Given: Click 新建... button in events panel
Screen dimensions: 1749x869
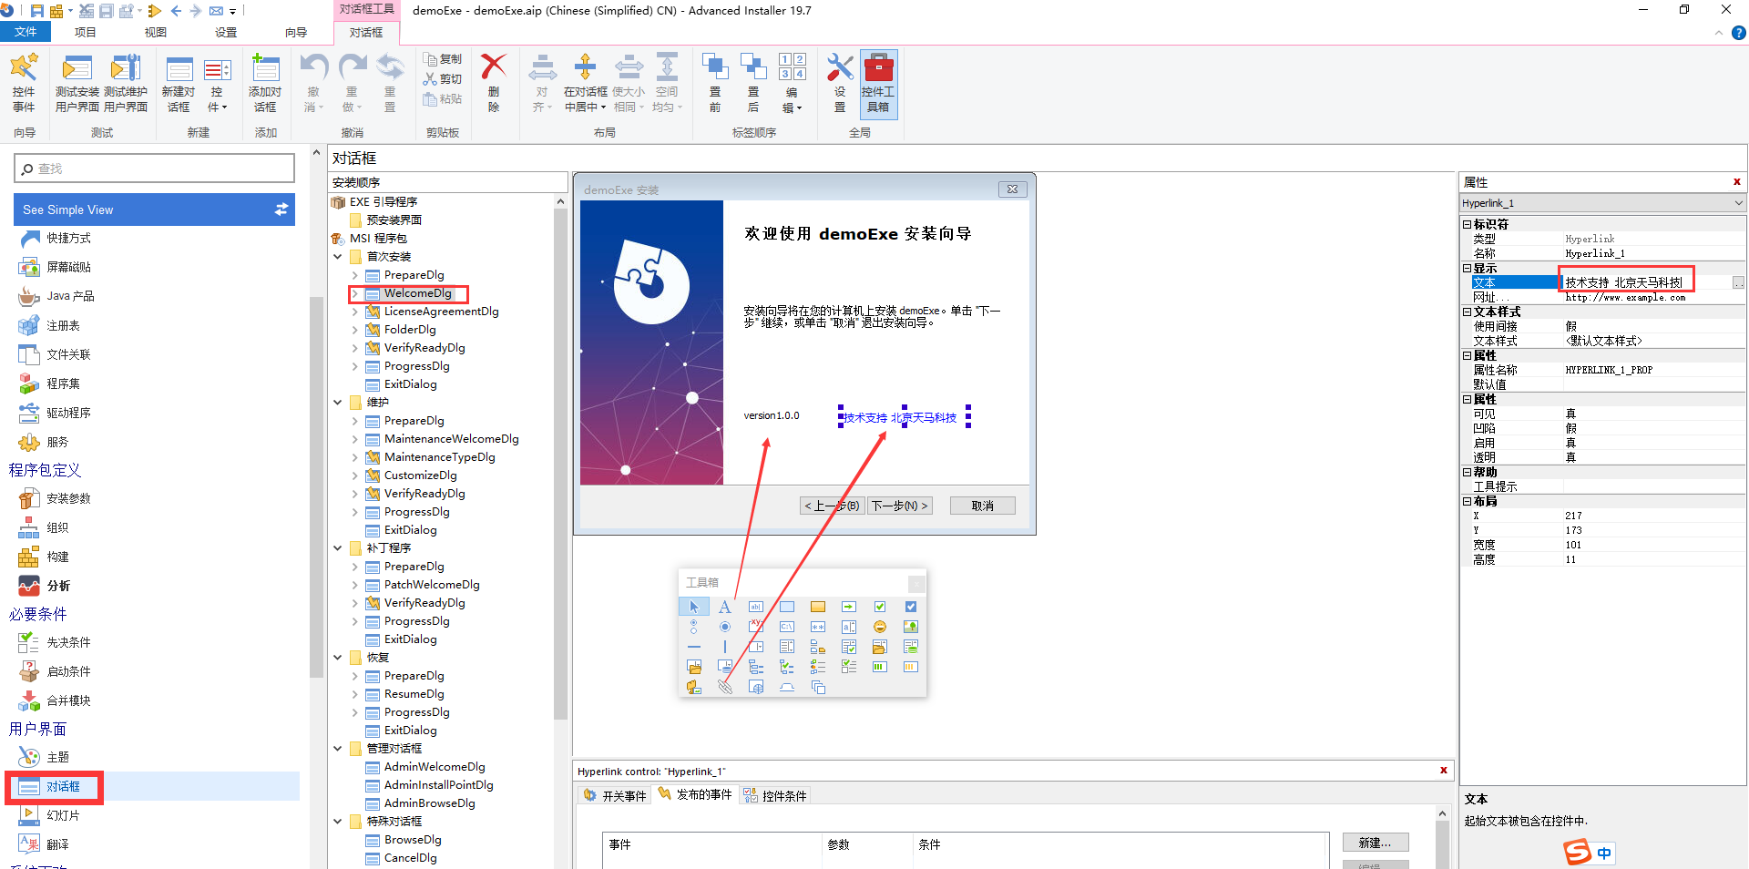Looking at the screenshot, I should pyautogui.click(x=1376, y=843).
